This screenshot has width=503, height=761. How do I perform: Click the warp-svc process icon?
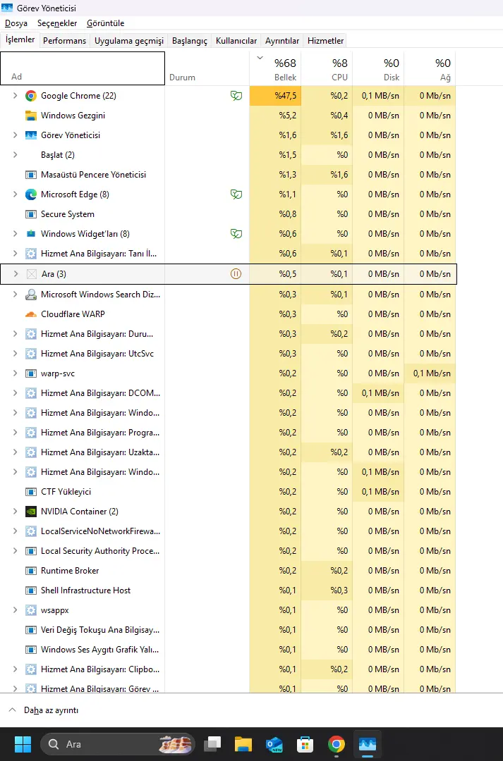[30, 373]
